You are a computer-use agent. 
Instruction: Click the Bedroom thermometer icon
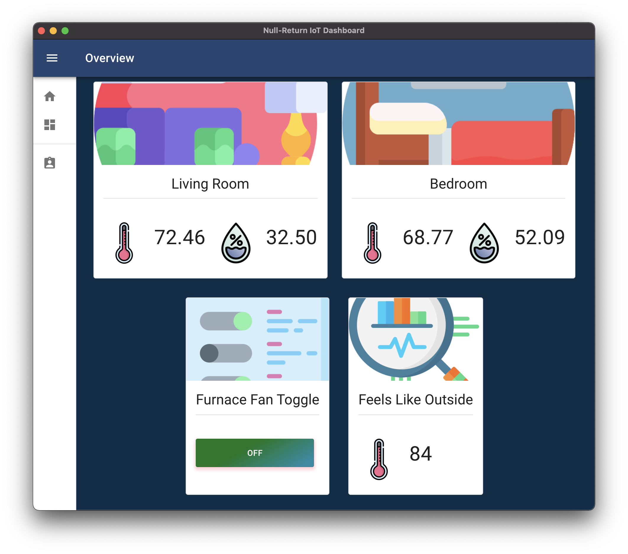[x=372, y=242]
